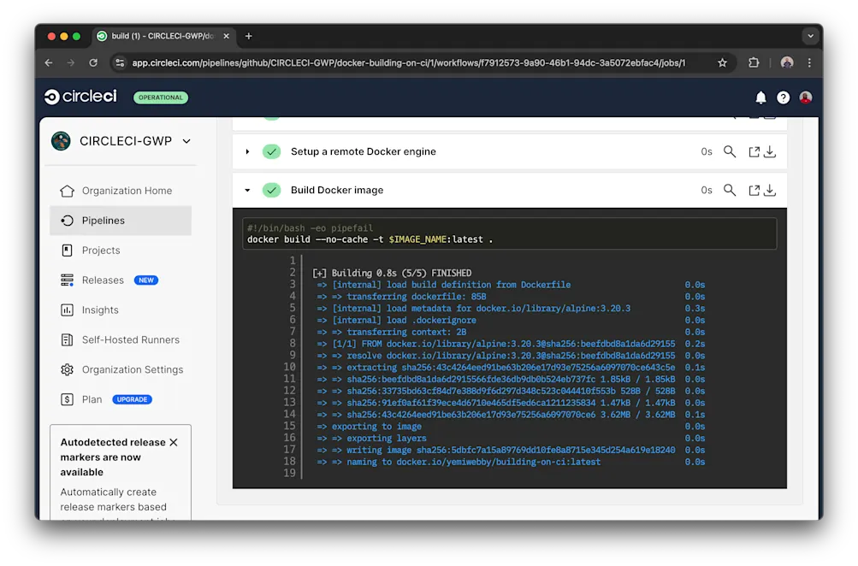Open the Plan page
The width and height of the screenshot is (858, 566).
(121, 399)
